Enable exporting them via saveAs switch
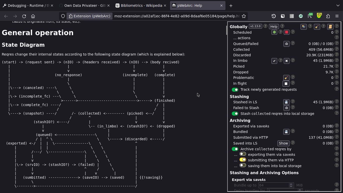Image resolution: width=343 pixels, height=193 pixels. 243,154
